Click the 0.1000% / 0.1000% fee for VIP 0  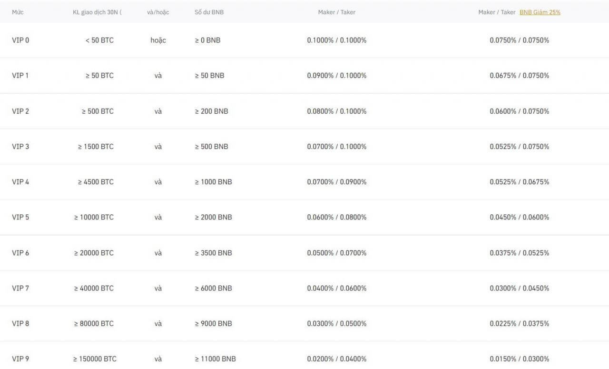[337, 40]
